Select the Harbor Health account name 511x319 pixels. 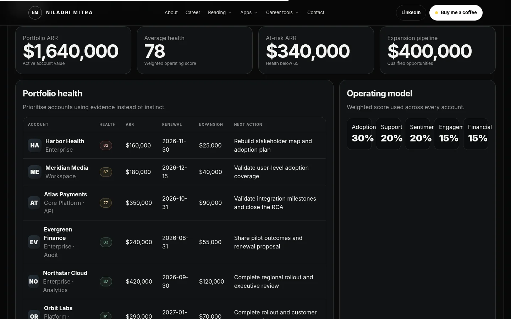[x=65, y=141]
